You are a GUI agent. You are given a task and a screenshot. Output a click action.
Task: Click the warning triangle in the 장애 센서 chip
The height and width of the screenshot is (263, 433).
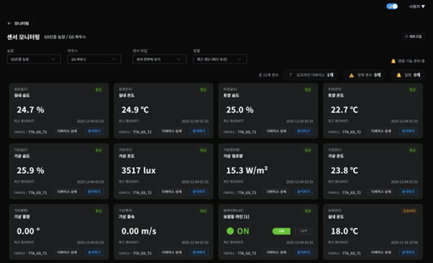351,75
